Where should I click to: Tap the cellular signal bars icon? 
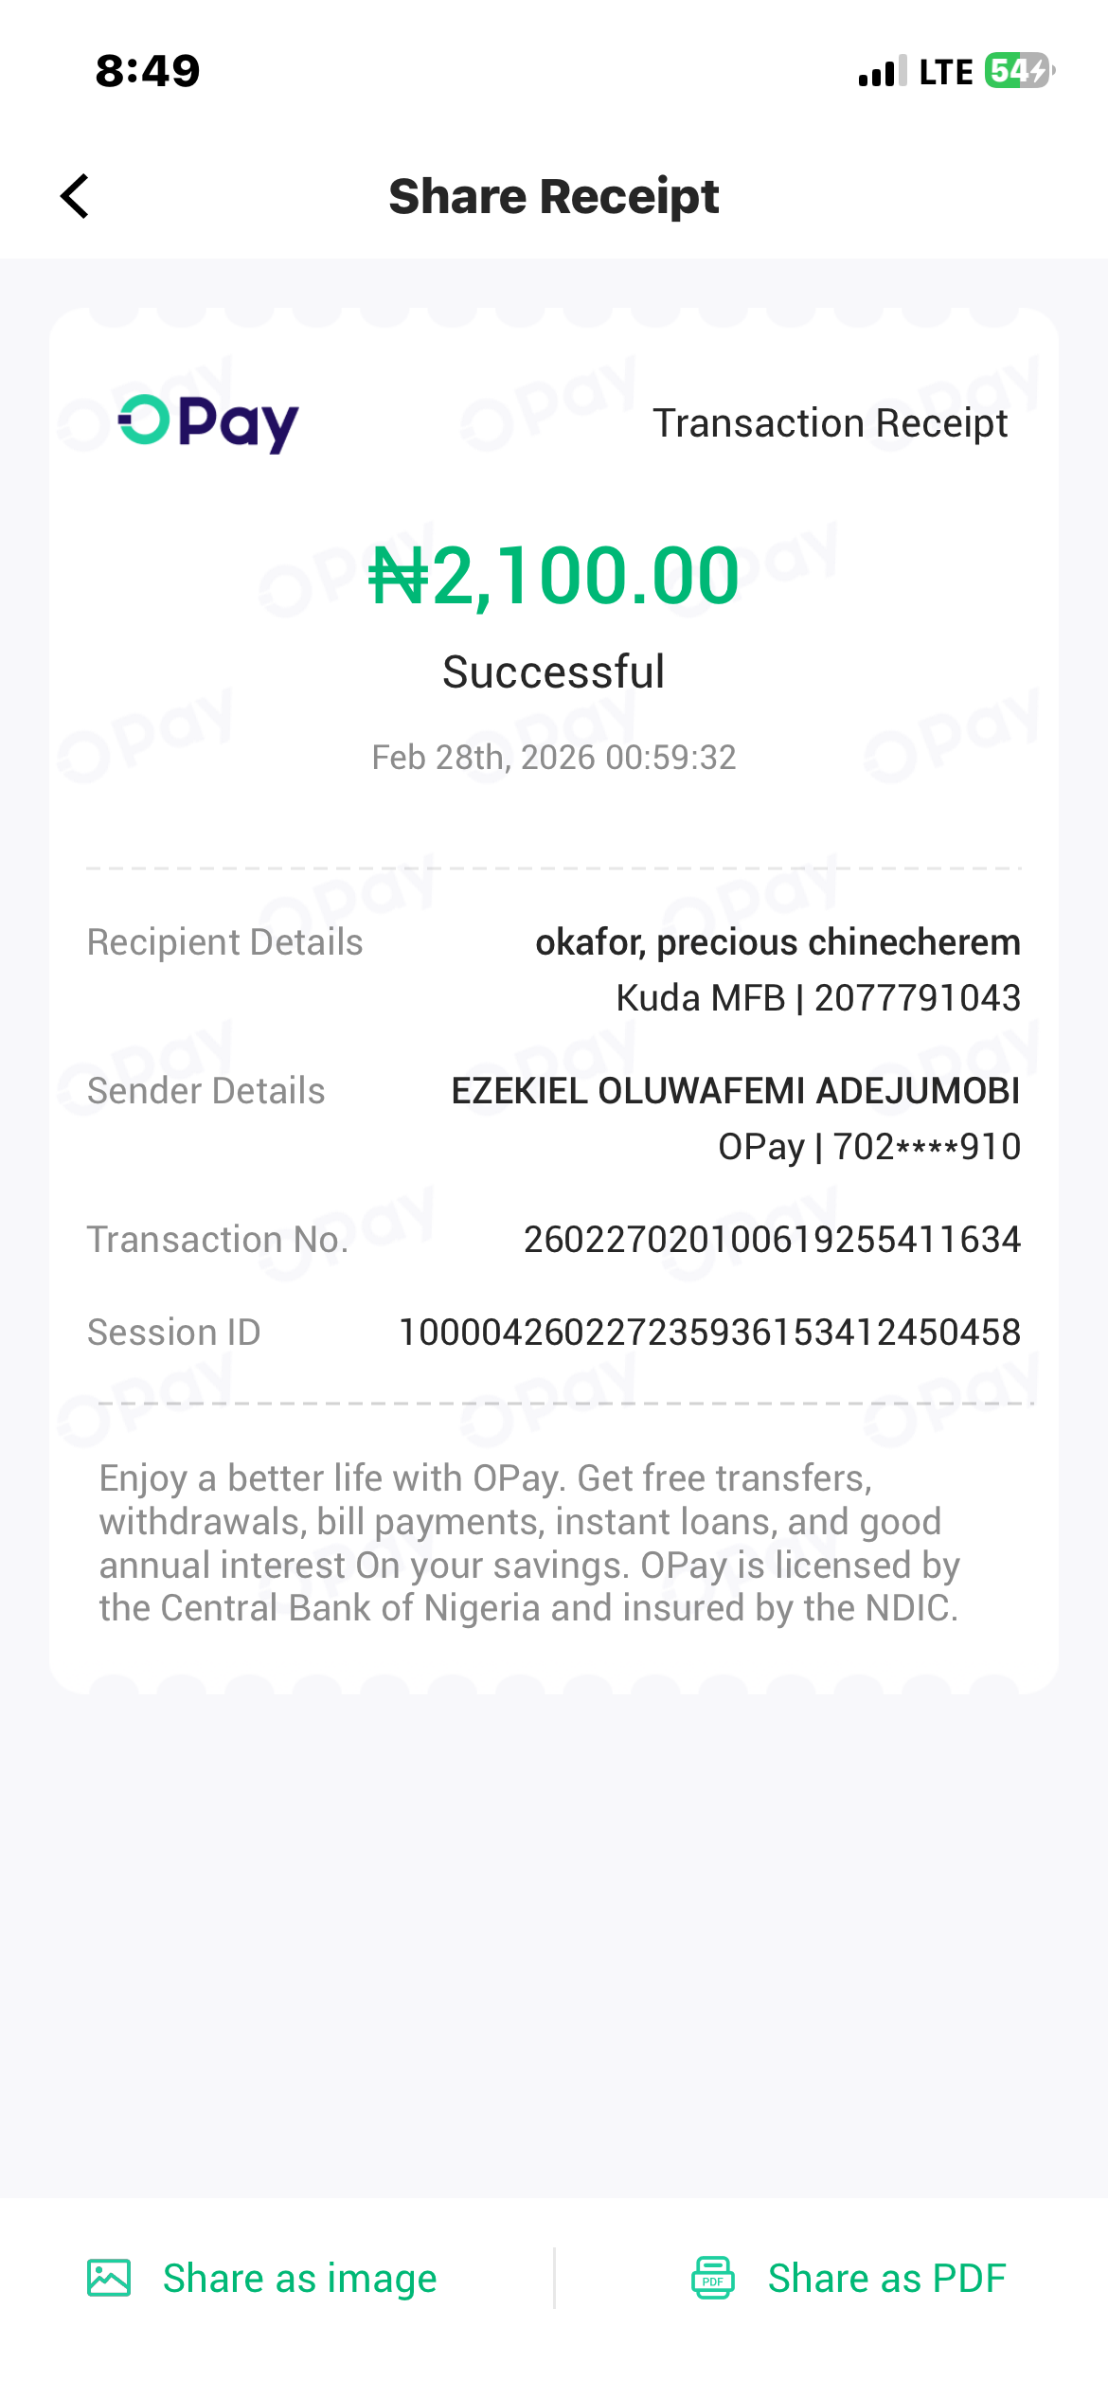(x=882, y=72)
